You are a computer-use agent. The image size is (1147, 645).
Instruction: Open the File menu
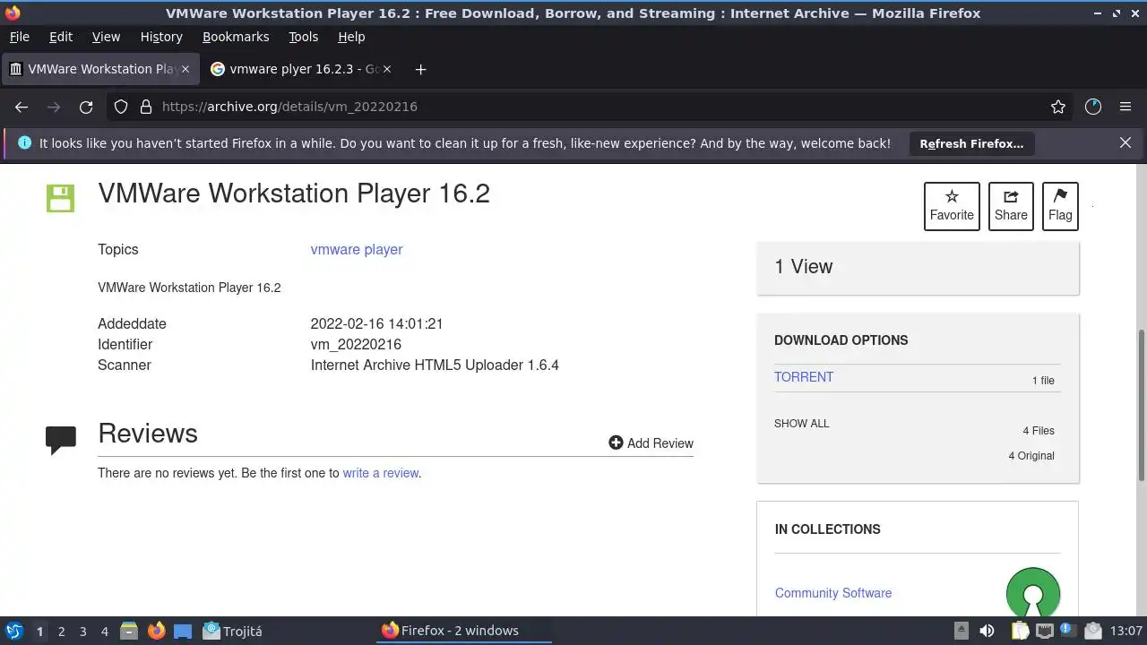(x=19, y=37)
